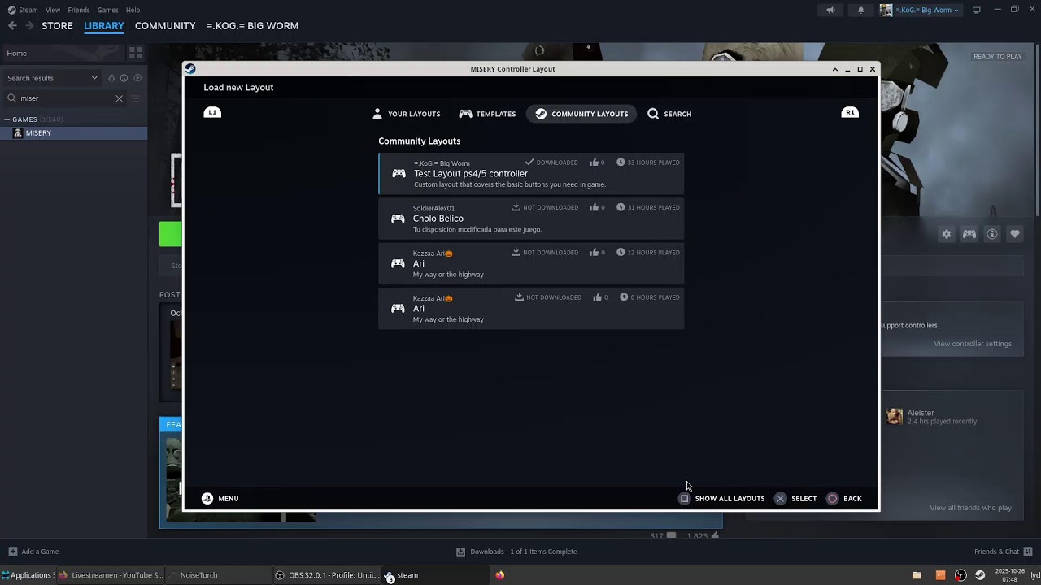Open game info icon on library page
The height and width of the screenshot is (585, 1041).
(992, 234)
